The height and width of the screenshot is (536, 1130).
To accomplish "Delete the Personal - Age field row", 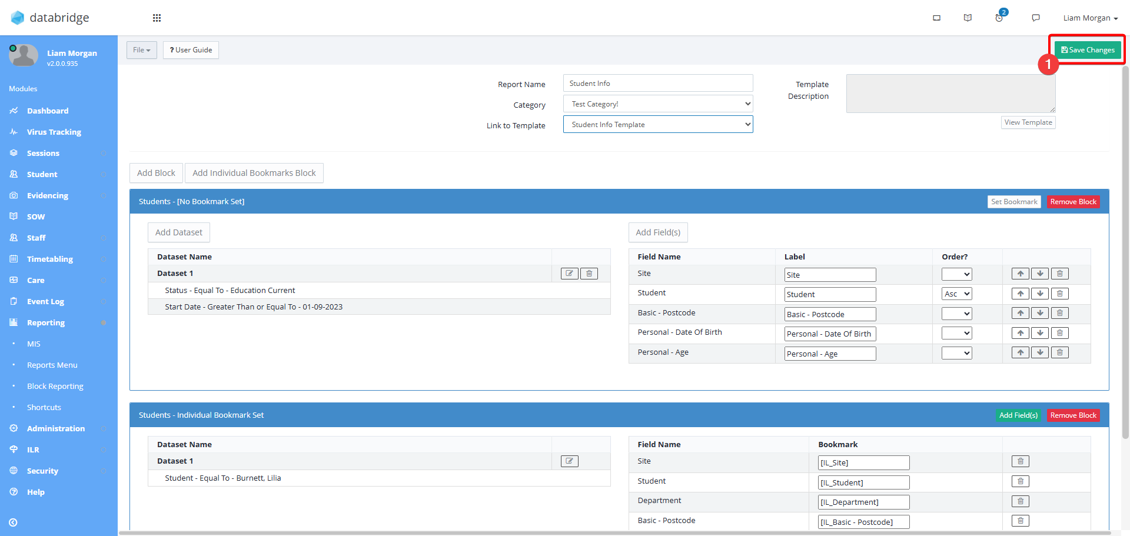I will click(x=1060, y=352).
